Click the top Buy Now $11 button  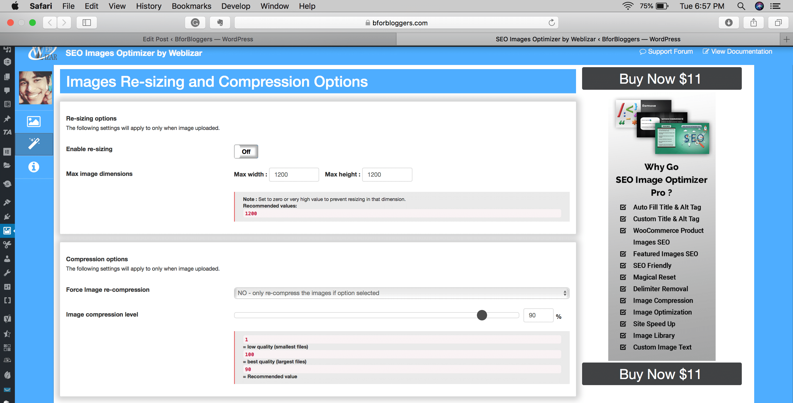coord(662,79)
